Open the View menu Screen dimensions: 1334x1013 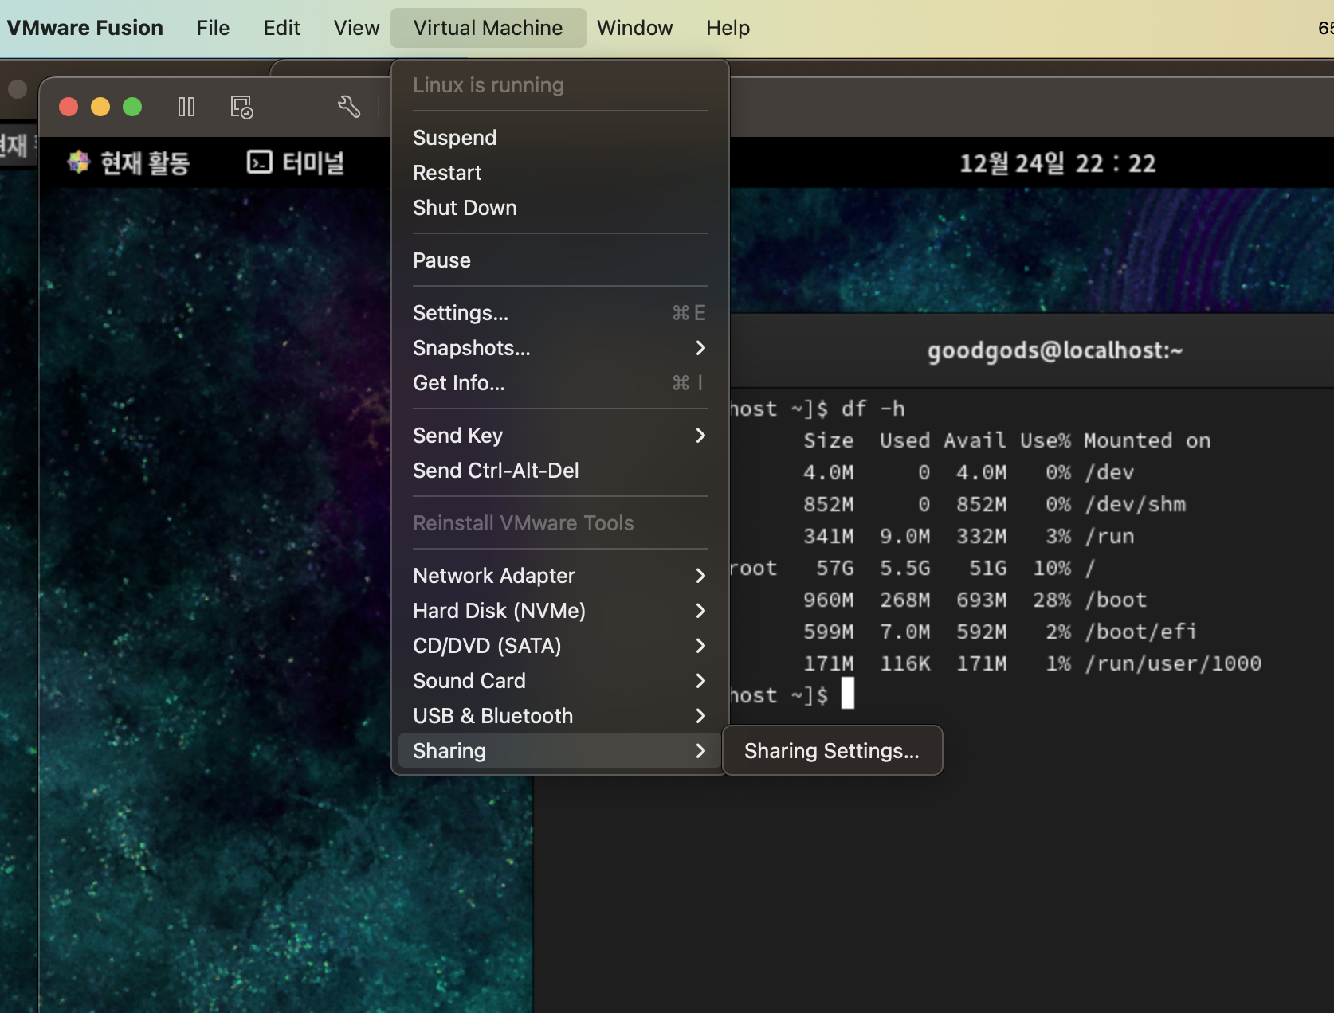click(x=356, y=28)
